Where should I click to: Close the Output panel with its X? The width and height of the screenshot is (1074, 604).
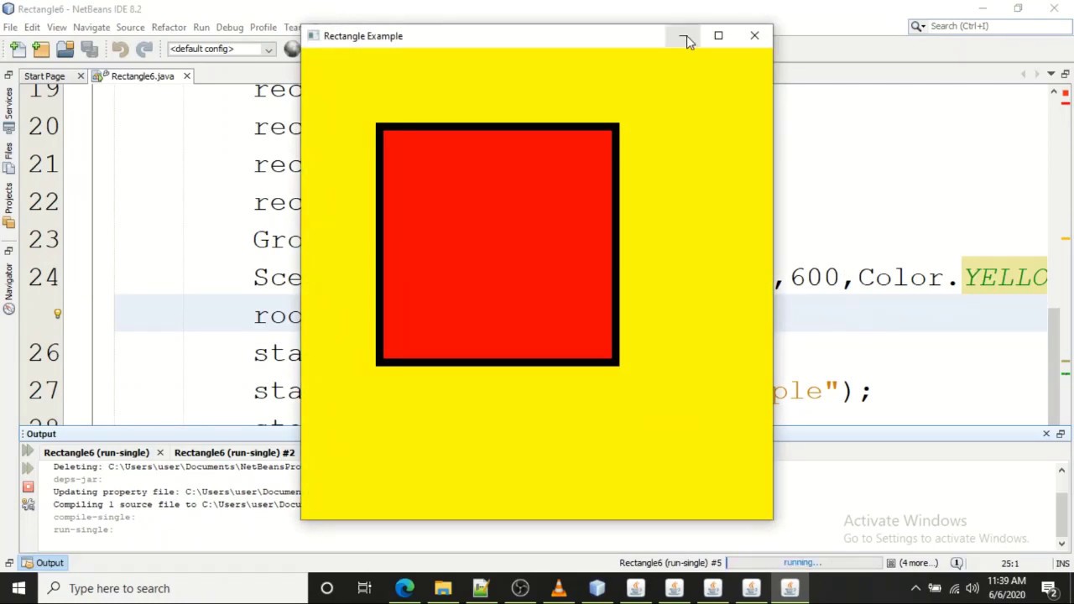tap(1046, 434)
